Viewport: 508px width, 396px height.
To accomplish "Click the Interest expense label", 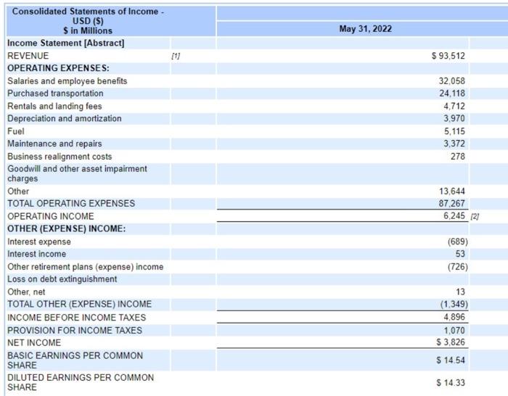I will [x=39, y=242].
